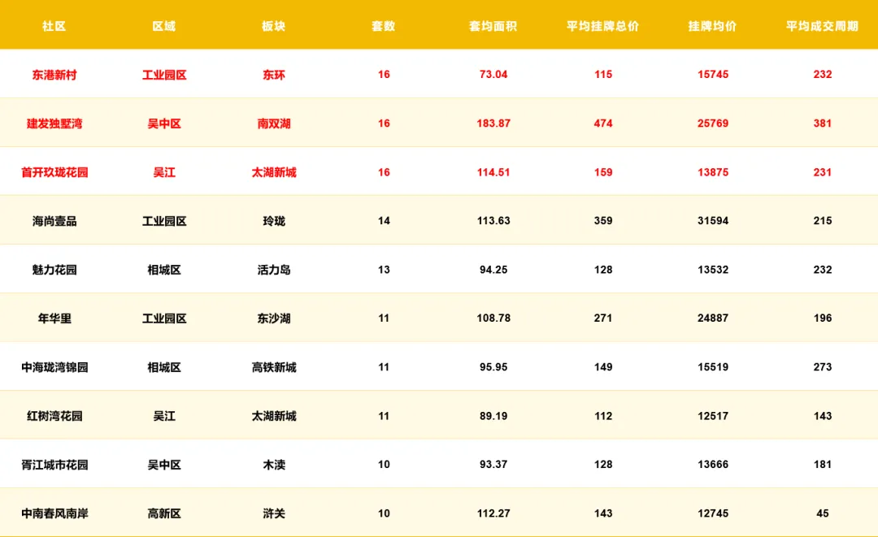The height and width of the screenshot is (537, 878).
Task: Click the 板块 column header
Action: tap(274, 26)
